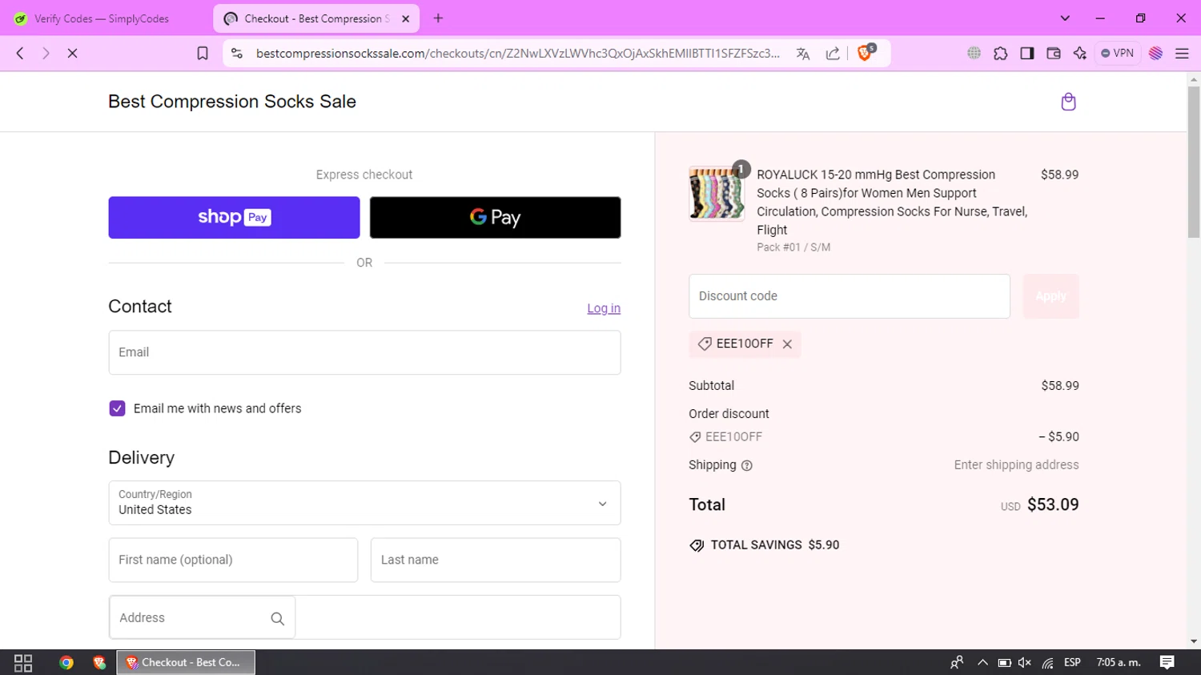Open Leo AI assistant icon
This screenshot has height=675, width=1201.
(x=1080, y=53)
